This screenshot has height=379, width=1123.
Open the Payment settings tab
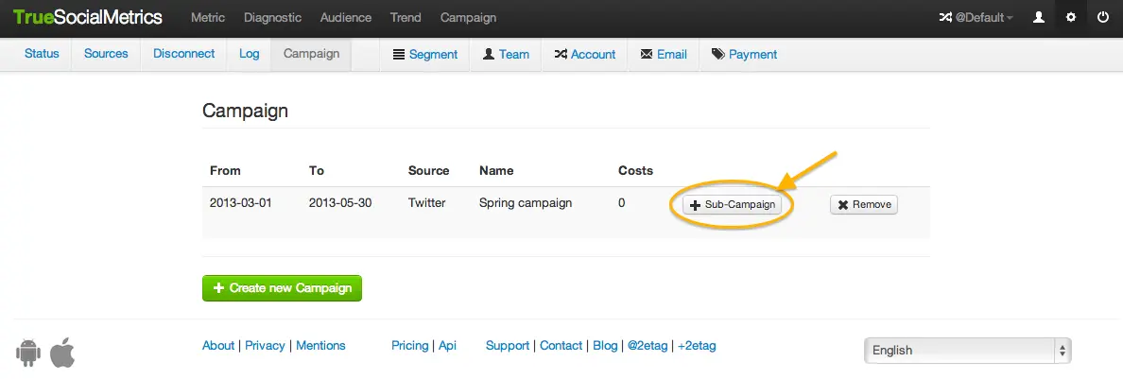(744, 55)
